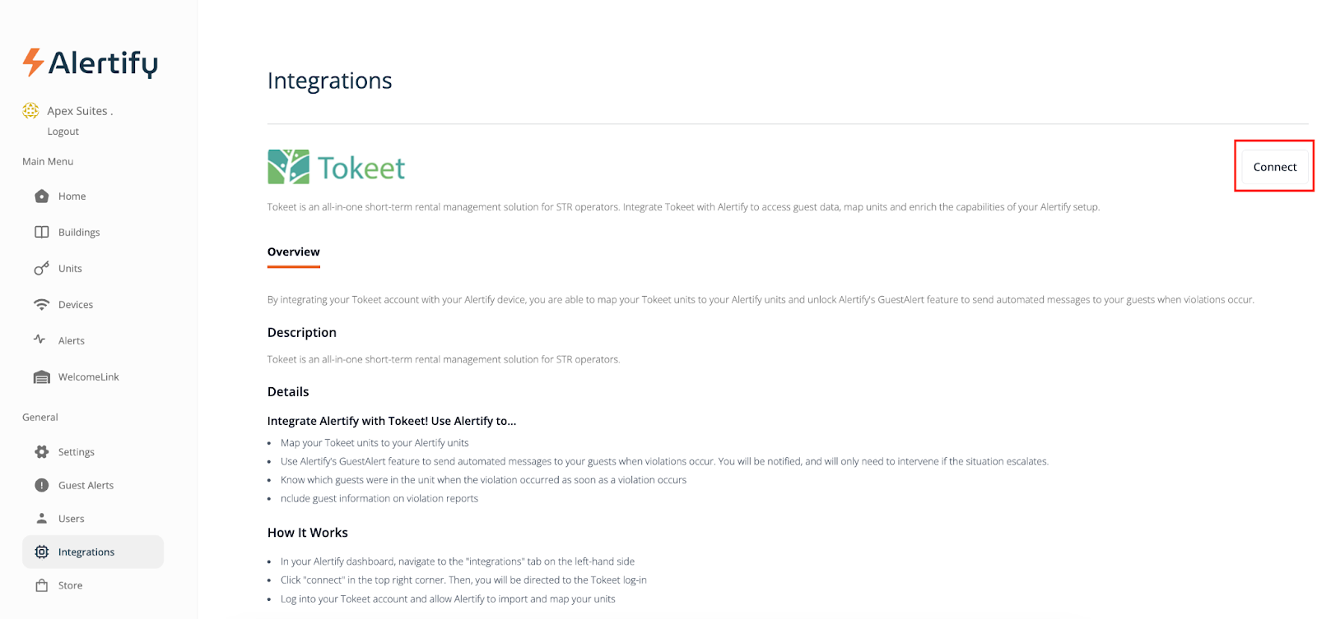Select the Units key icon

[x=42, y=268]
